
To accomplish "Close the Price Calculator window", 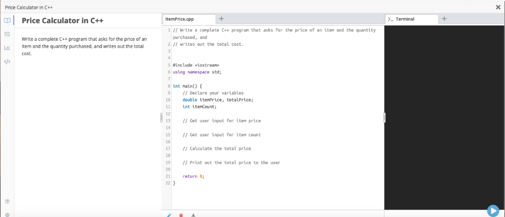I will click(498, 7).
